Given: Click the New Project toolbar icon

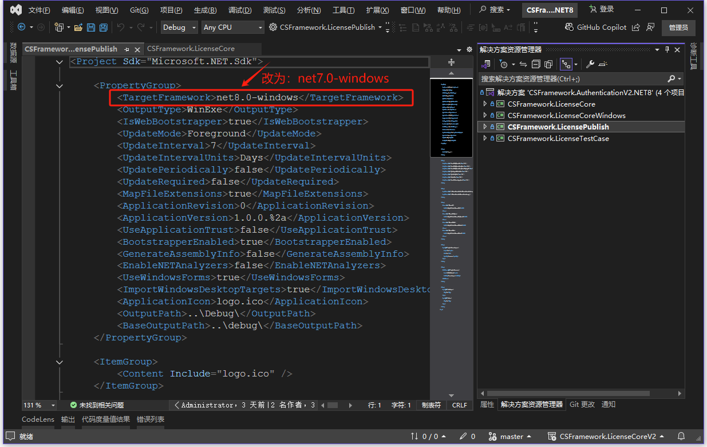Looking at the screenshot, I should coord(58,27).
